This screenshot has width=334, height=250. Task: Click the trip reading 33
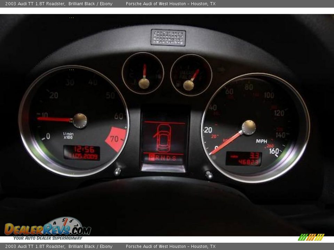(255, 156)
